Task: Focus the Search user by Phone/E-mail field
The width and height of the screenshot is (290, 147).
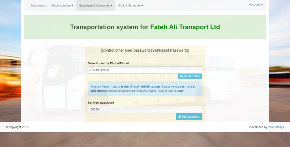Action: 145,70
